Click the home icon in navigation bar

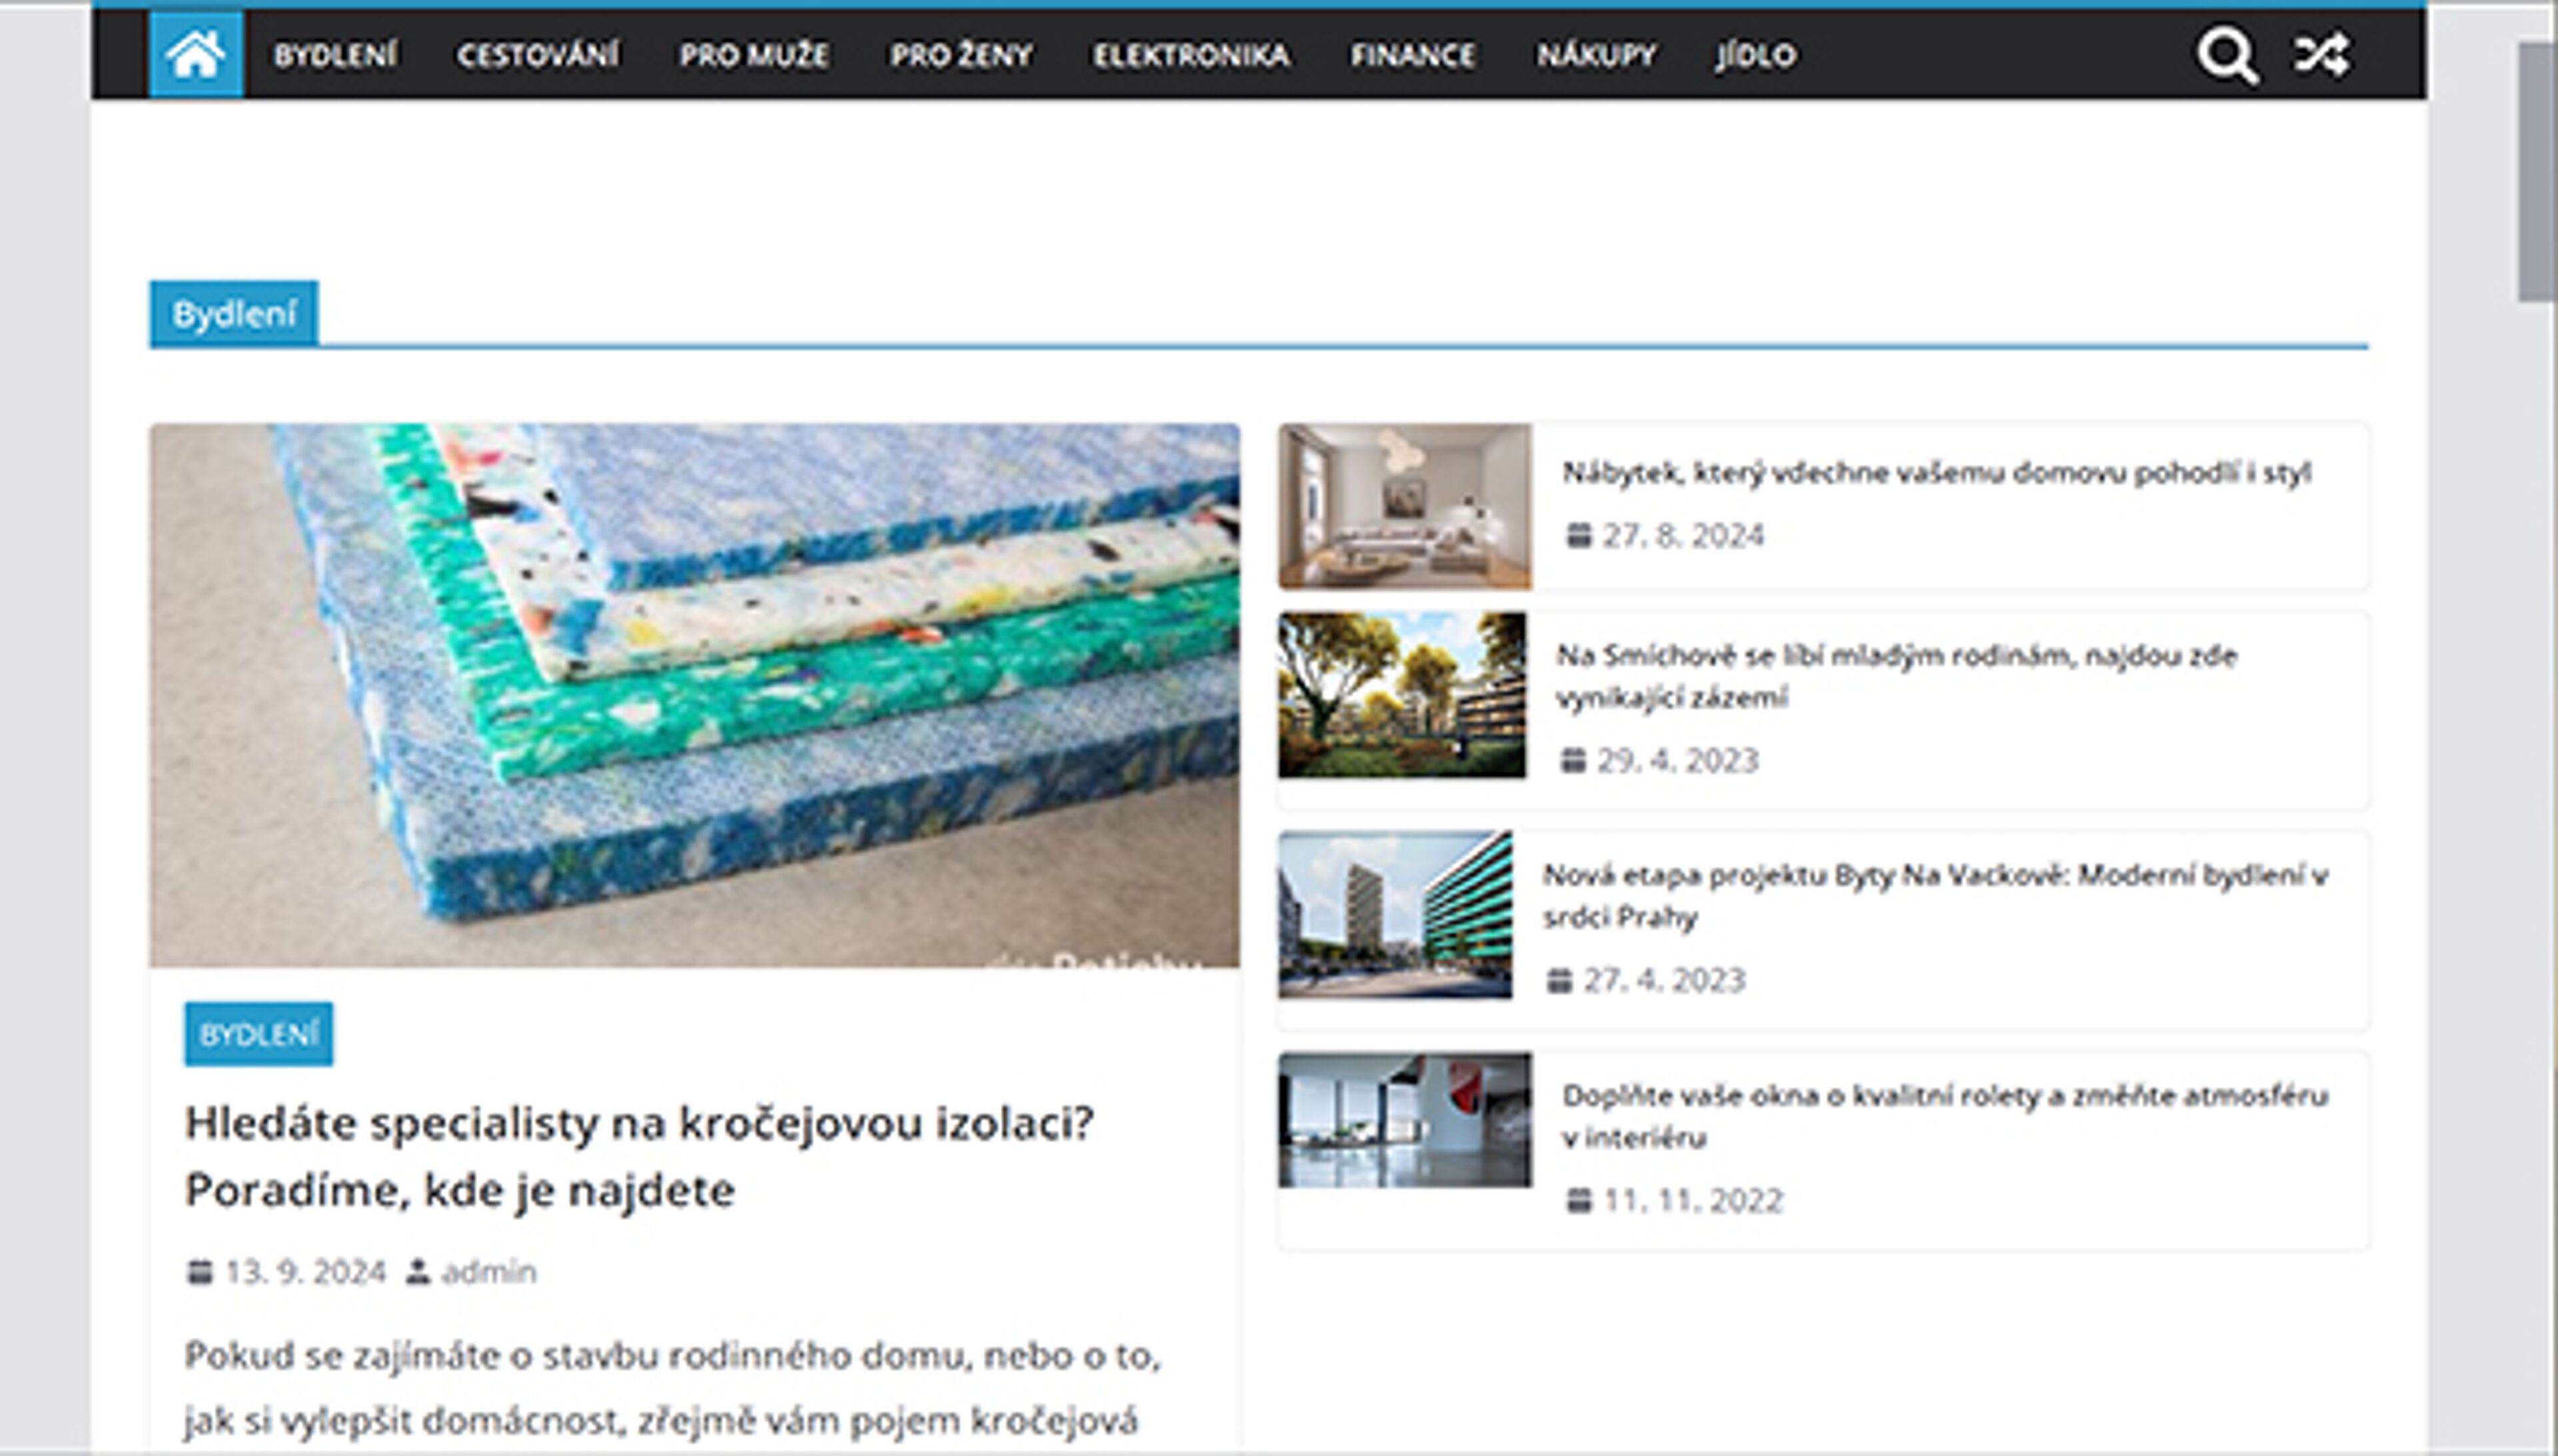[195, 54]
